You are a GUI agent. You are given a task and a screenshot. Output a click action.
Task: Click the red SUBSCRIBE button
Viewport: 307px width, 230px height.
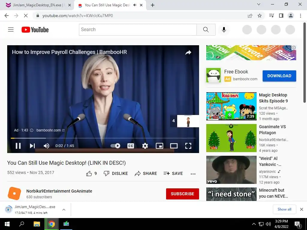(183, 194)
